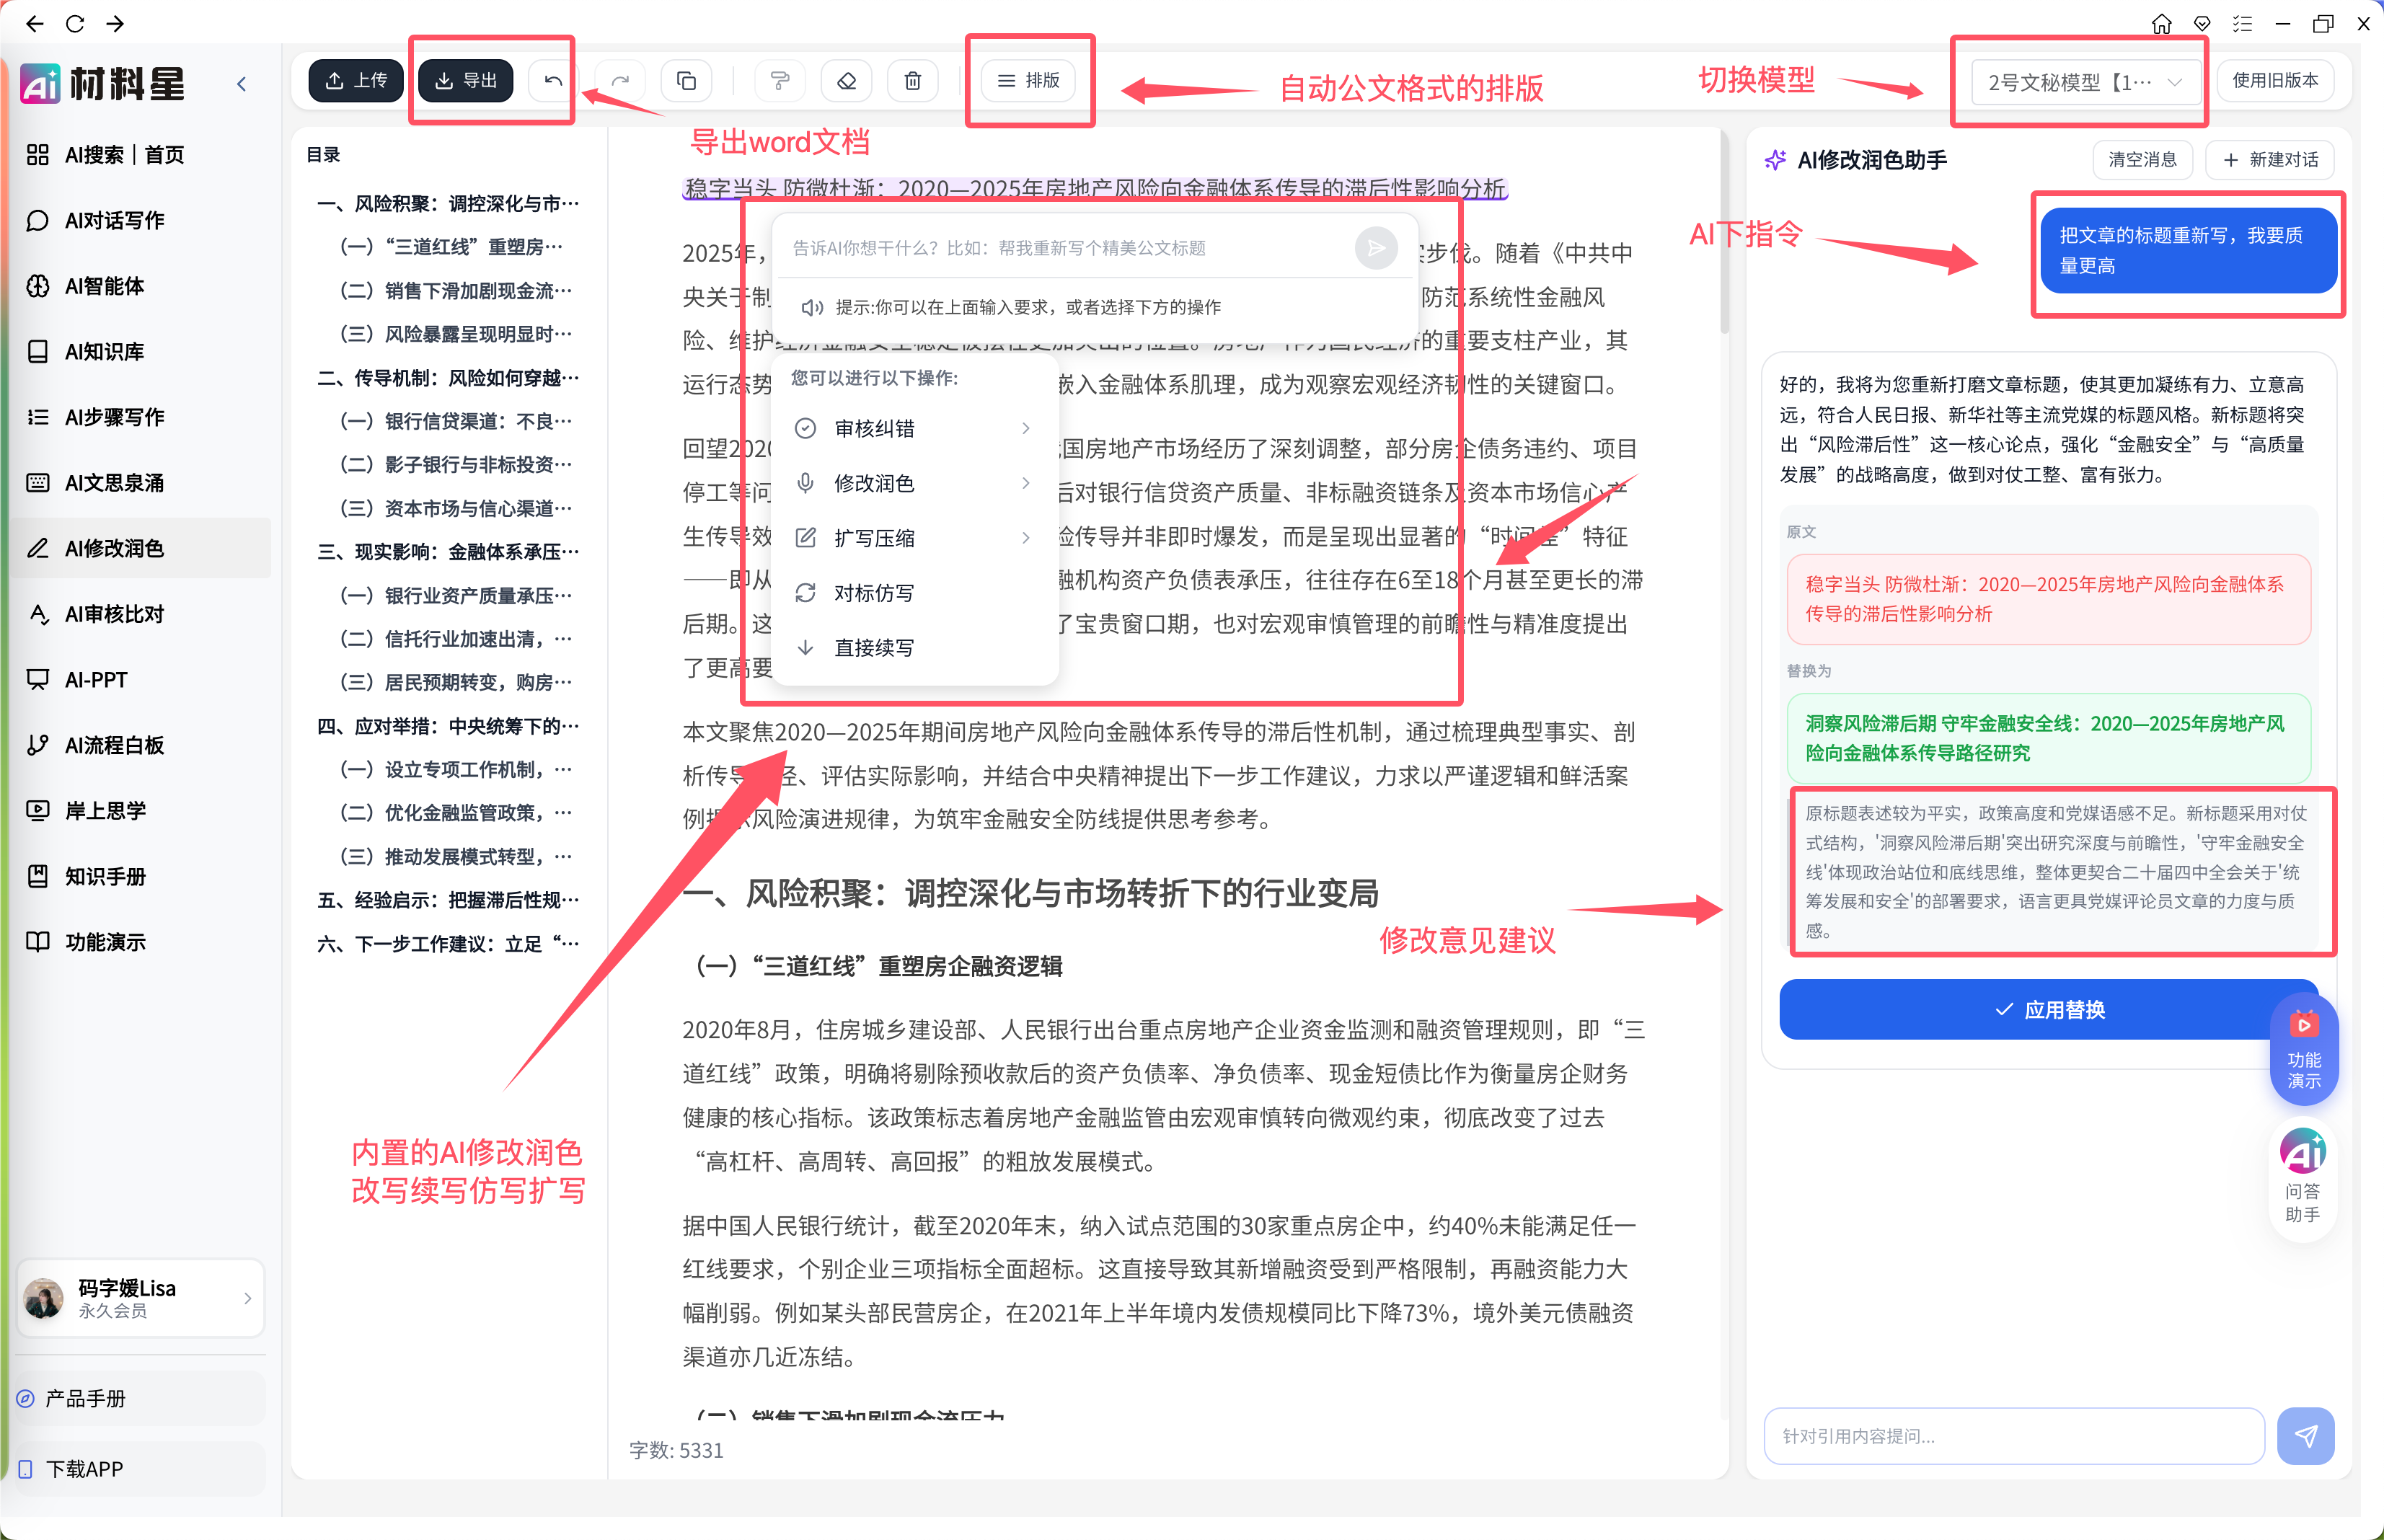The image size is (2384, 1540).
Task: Click the send icon in the AI prompt box
Action: (1376, 247)
